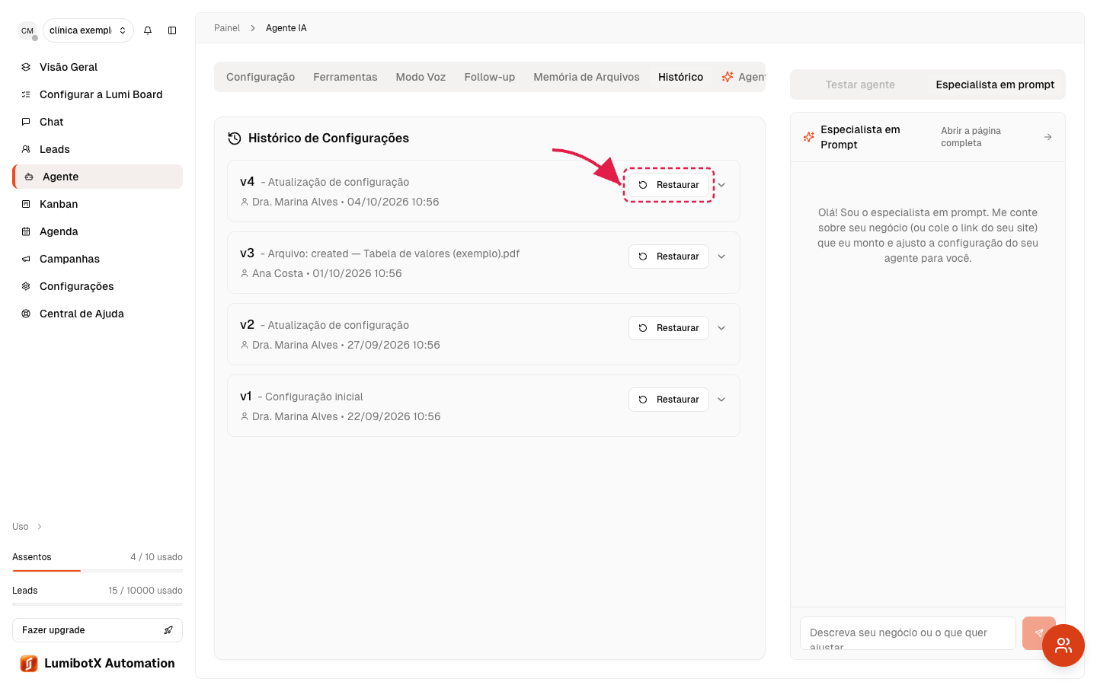Select Agente in the sidebar
This screenshot has height=685, width=1097.
click(x=98, y=177)
